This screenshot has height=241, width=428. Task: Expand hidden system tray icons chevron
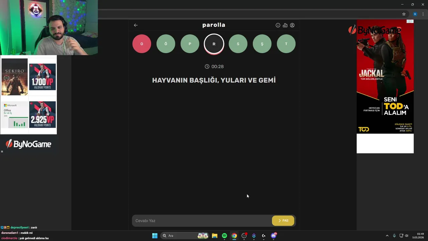point(387,236)
